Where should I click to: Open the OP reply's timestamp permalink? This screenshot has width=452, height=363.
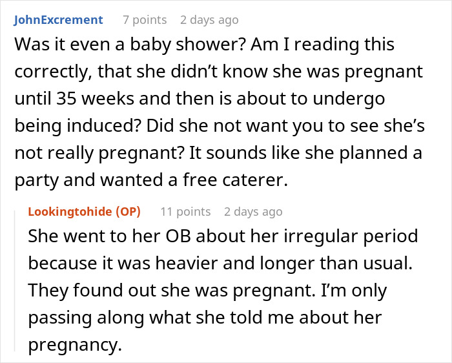pos(252,211)
